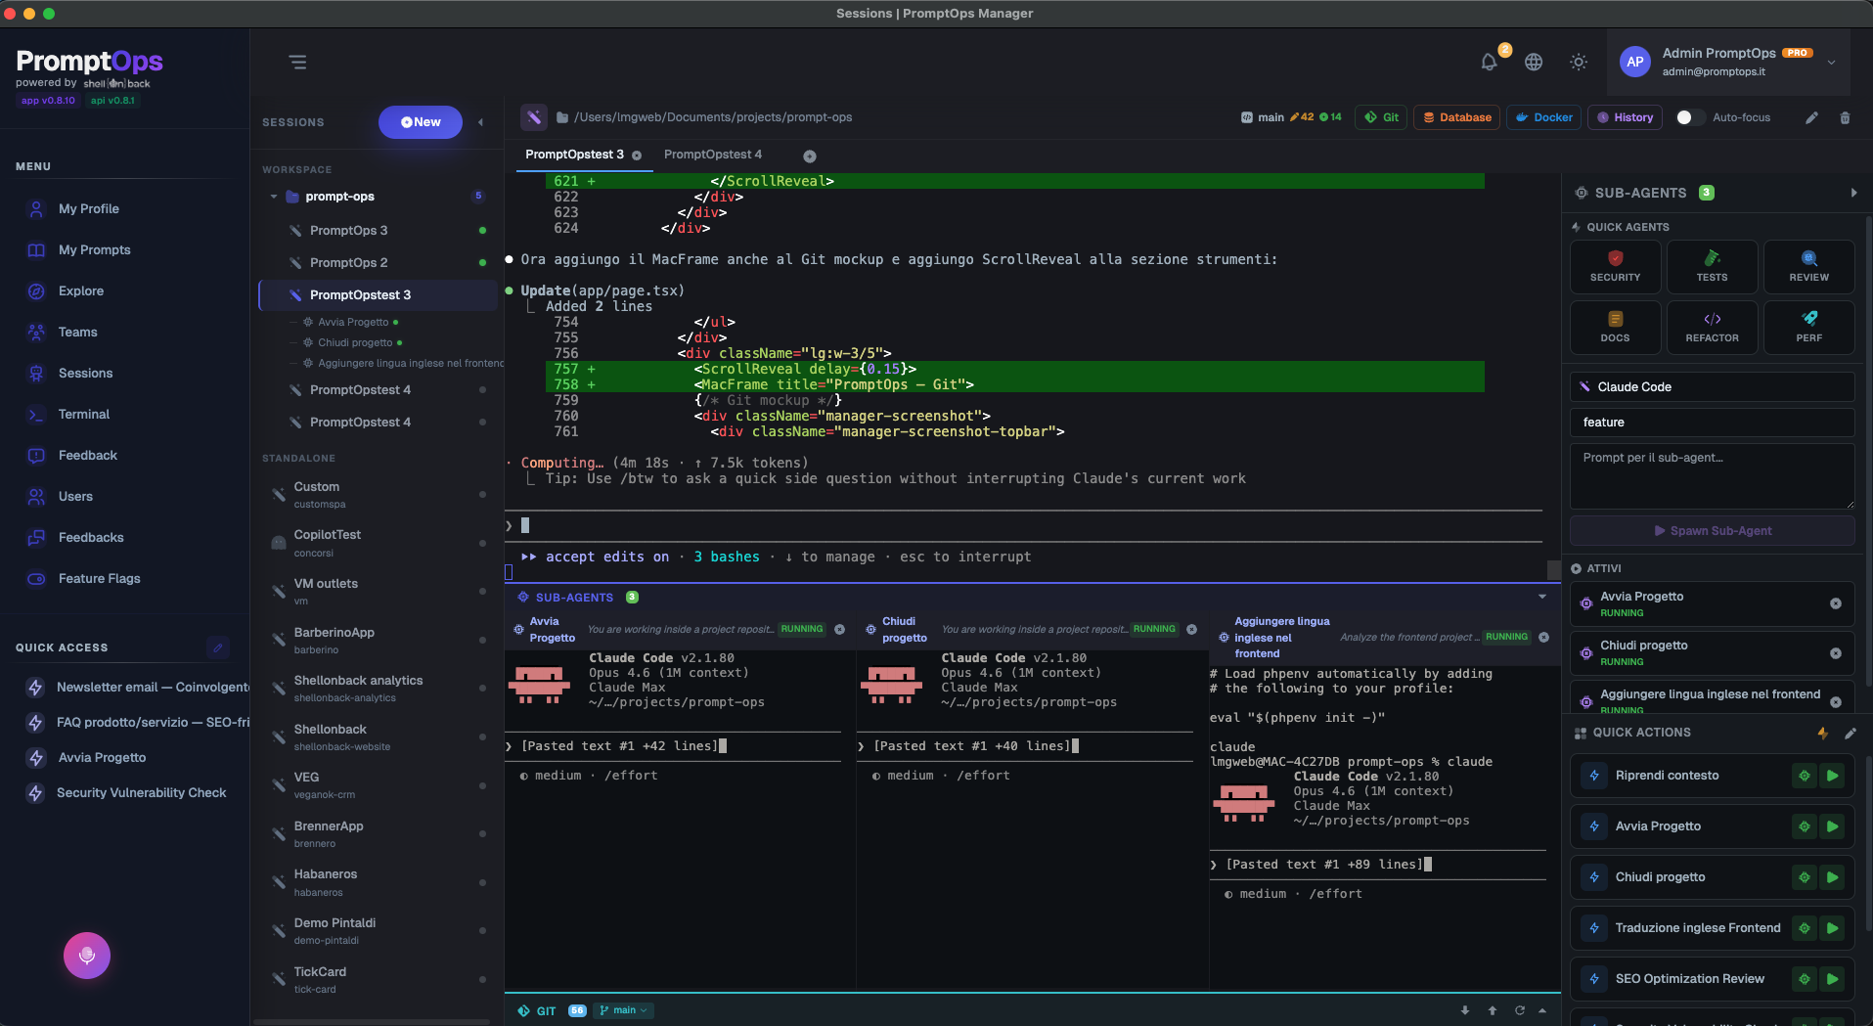Switch theme using the sun icon
Screen dimensions: 1873x1026
(x=1578, y=62)
